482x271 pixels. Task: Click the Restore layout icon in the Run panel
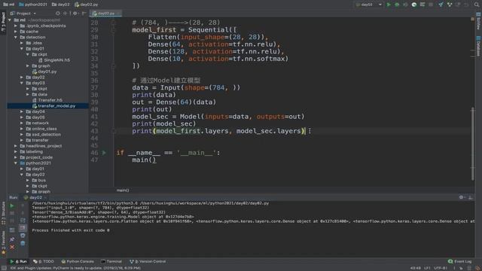[12, 230]
